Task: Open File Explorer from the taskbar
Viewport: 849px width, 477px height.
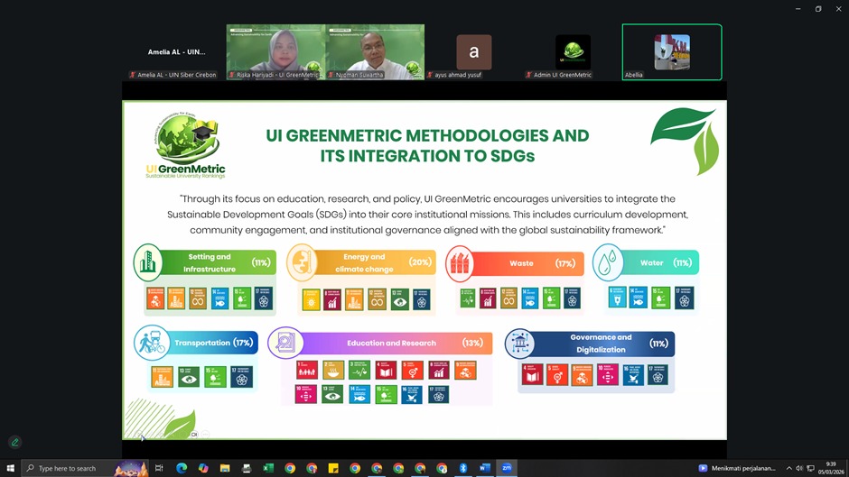Action: tap(224, 468)
